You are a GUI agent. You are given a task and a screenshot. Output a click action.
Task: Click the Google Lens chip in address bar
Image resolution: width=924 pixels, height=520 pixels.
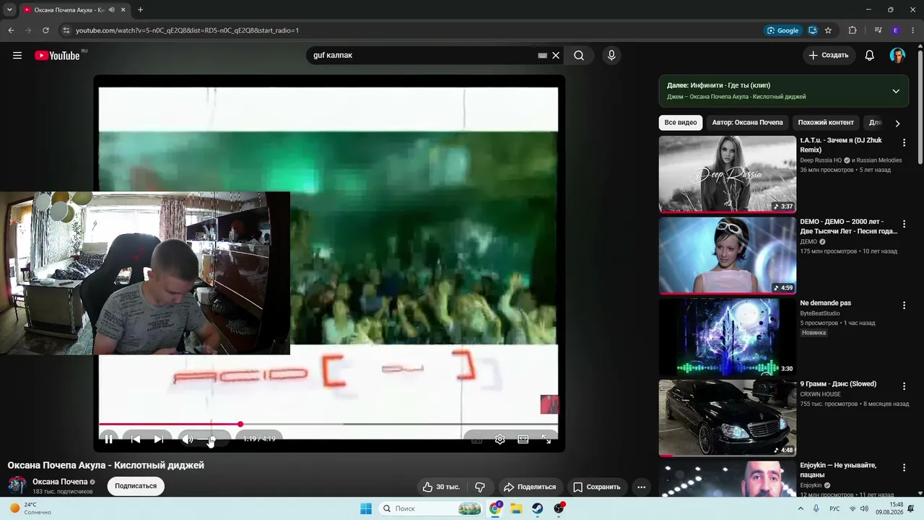(783, 30)
